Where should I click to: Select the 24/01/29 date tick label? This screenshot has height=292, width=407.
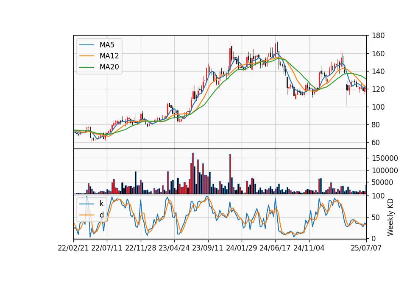coord(242,248)
